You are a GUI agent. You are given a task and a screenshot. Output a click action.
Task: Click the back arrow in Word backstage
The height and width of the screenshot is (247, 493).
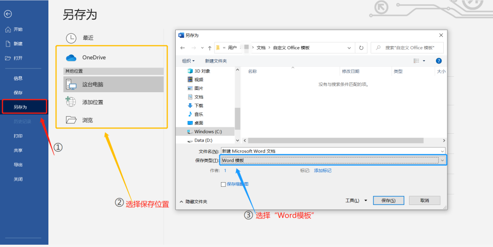(x=8, y=14)
